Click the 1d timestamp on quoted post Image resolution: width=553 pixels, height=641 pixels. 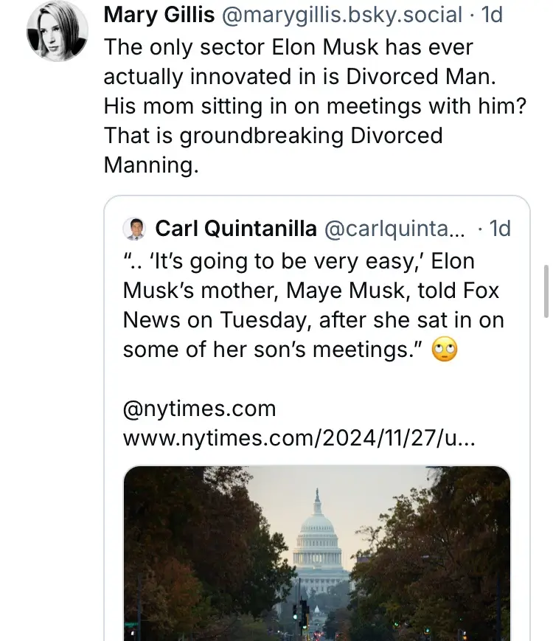(x=500, y=229)
